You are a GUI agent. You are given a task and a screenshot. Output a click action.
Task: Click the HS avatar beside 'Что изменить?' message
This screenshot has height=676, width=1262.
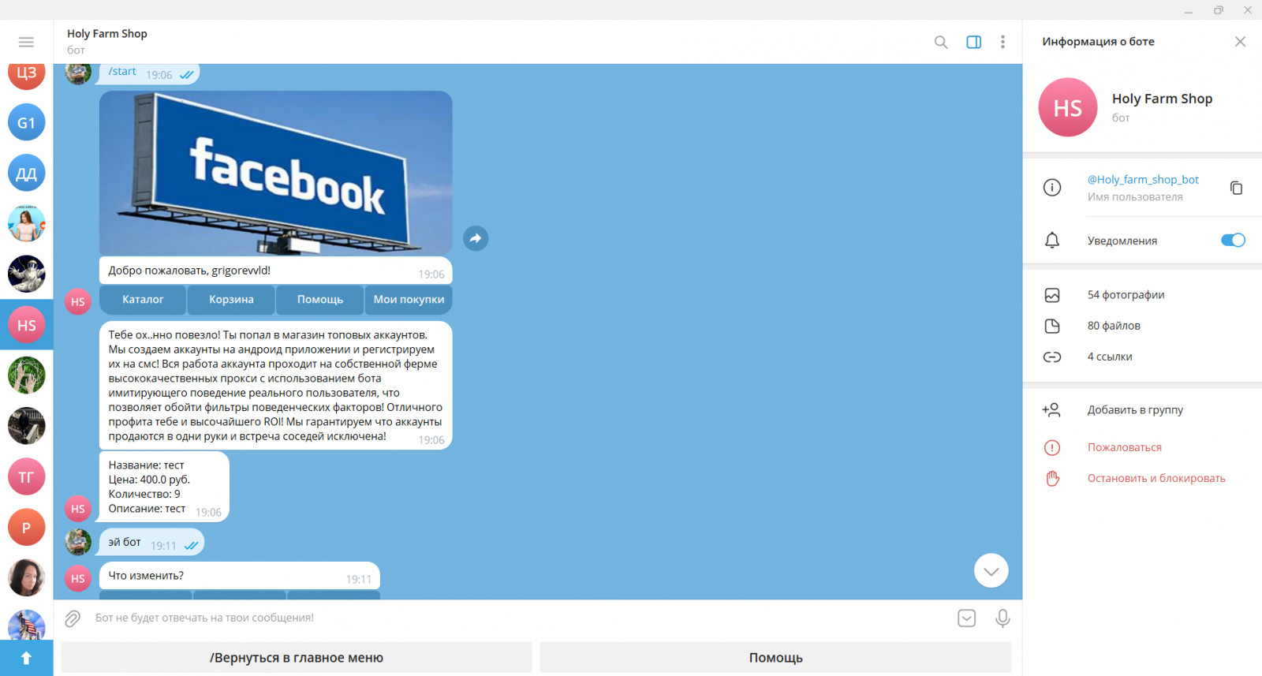78,578
